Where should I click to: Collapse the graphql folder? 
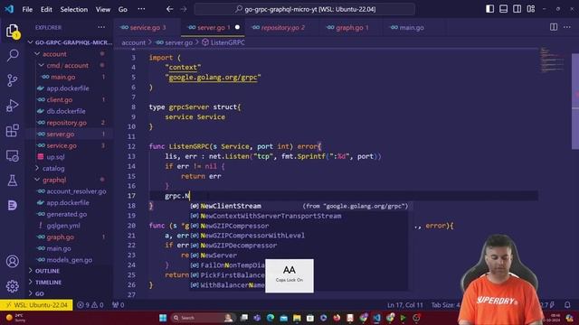(71, 180)
